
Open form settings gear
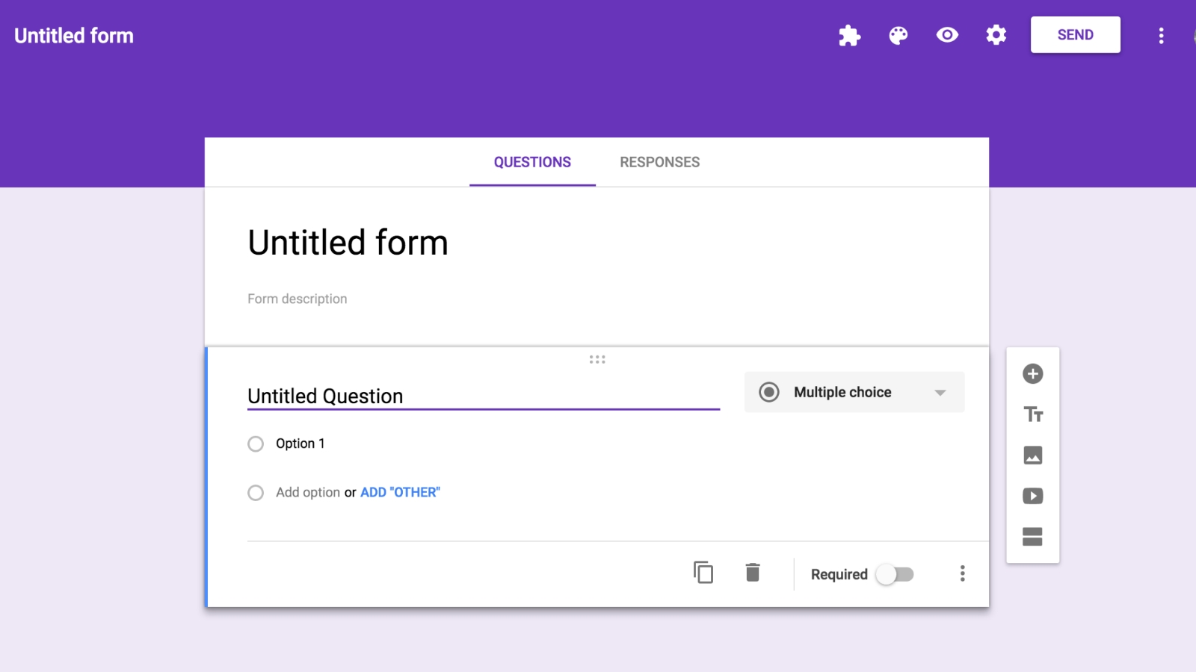pos(996,35)
